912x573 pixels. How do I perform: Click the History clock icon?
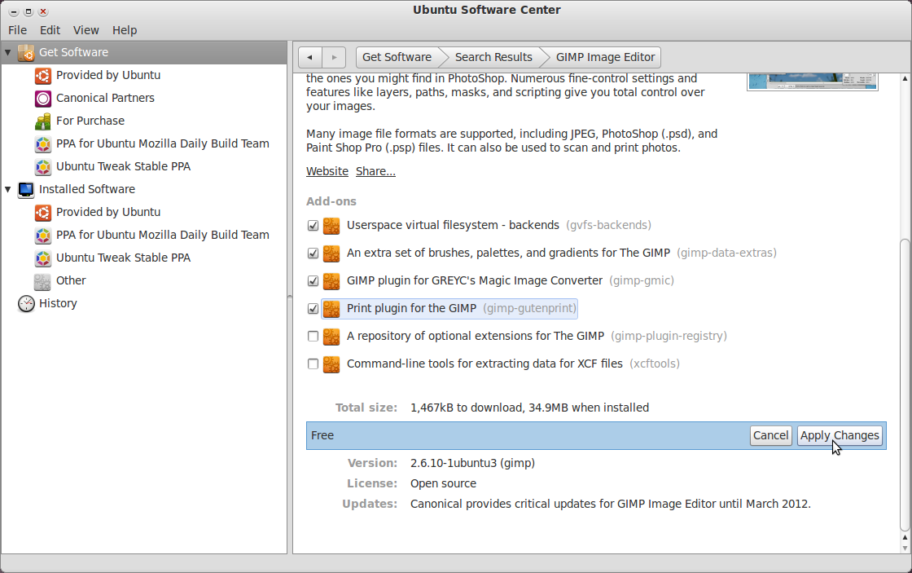26,303
